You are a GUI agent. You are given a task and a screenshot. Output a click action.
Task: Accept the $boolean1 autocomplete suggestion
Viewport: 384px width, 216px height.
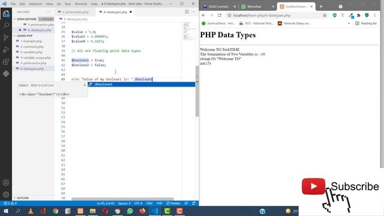[142, 84]
